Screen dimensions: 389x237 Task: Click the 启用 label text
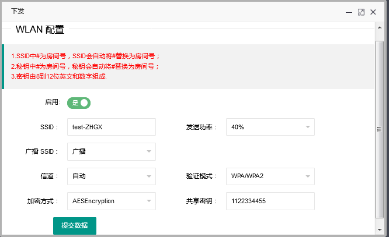point(52,102)
